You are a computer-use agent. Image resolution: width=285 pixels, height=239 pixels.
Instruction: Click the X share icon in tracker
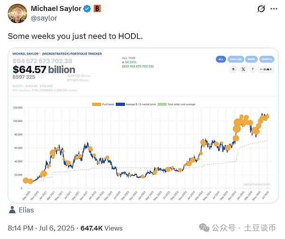[243, 69]
